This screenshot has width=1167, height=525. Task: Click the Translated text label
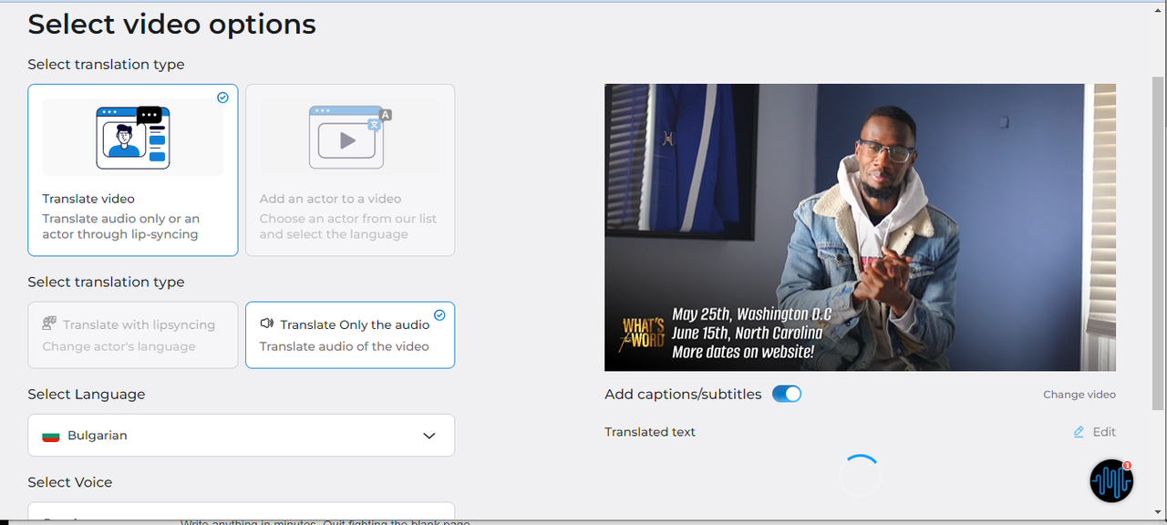(x=650, y=432)
